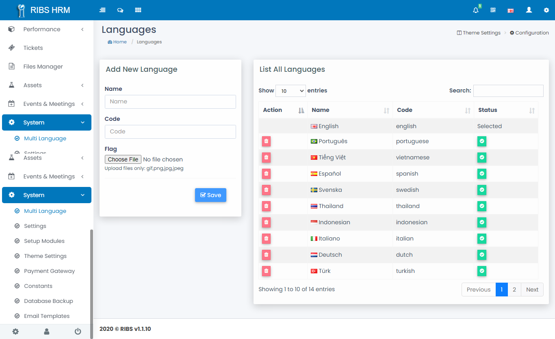Toggle the Tiếng Việt status check

point(481,157)
